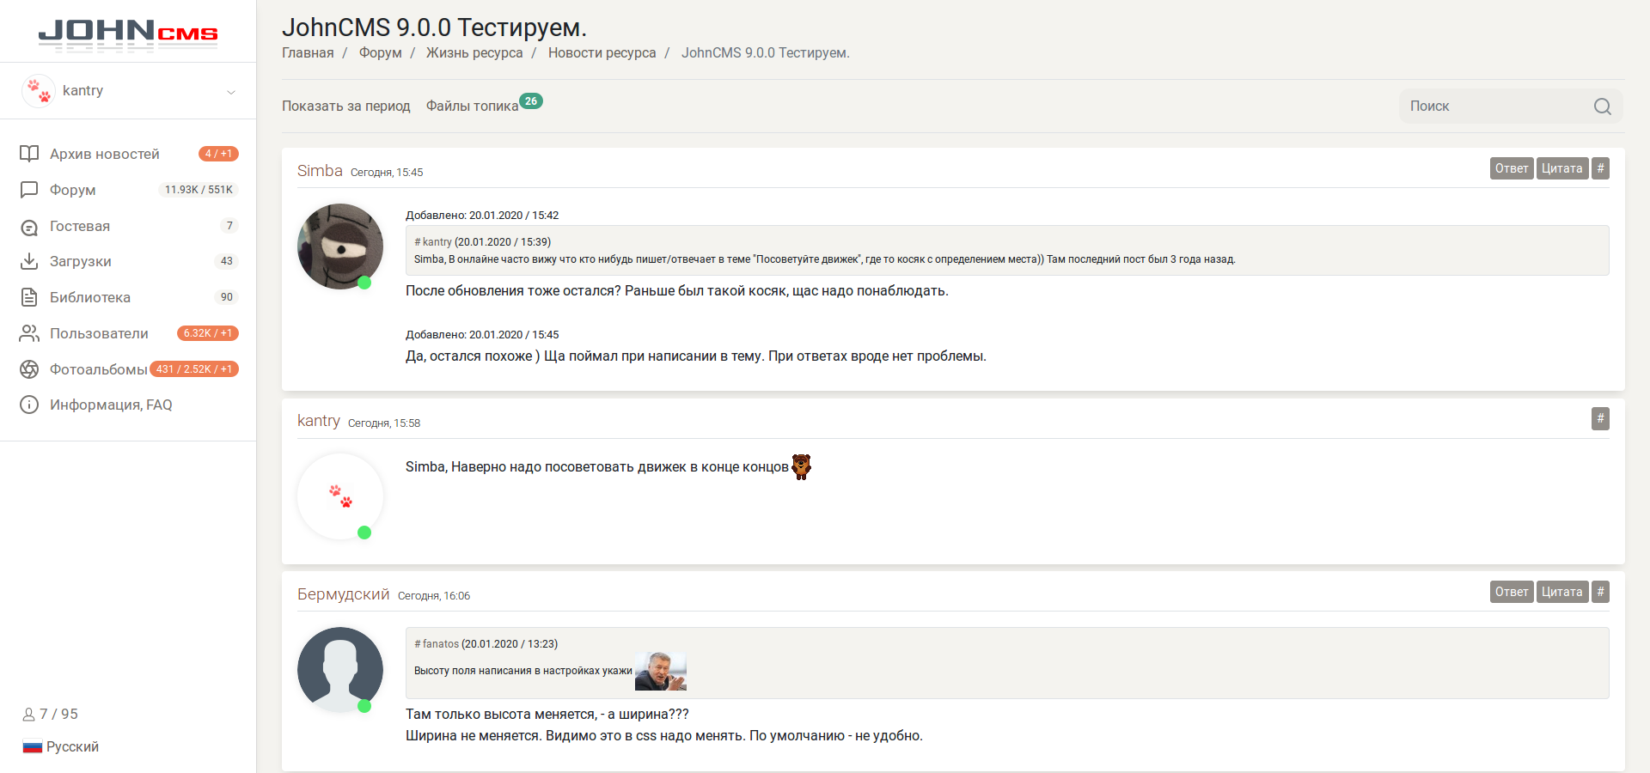Open the Русский language selector
This screenshot has height=773, width=1650.
click(x=61, y=746)
